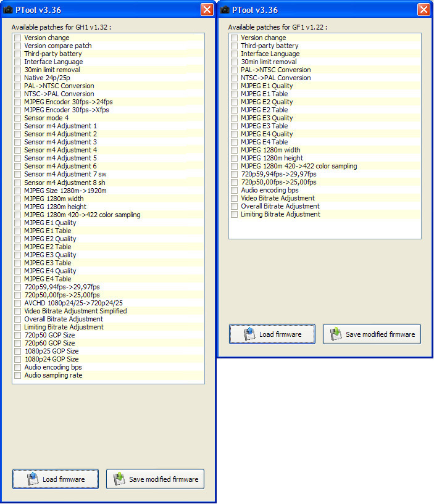Enable Version change in GF1 list
This screenshot has height=504, width=434.
pyautogui.click(x=235, y=38)
